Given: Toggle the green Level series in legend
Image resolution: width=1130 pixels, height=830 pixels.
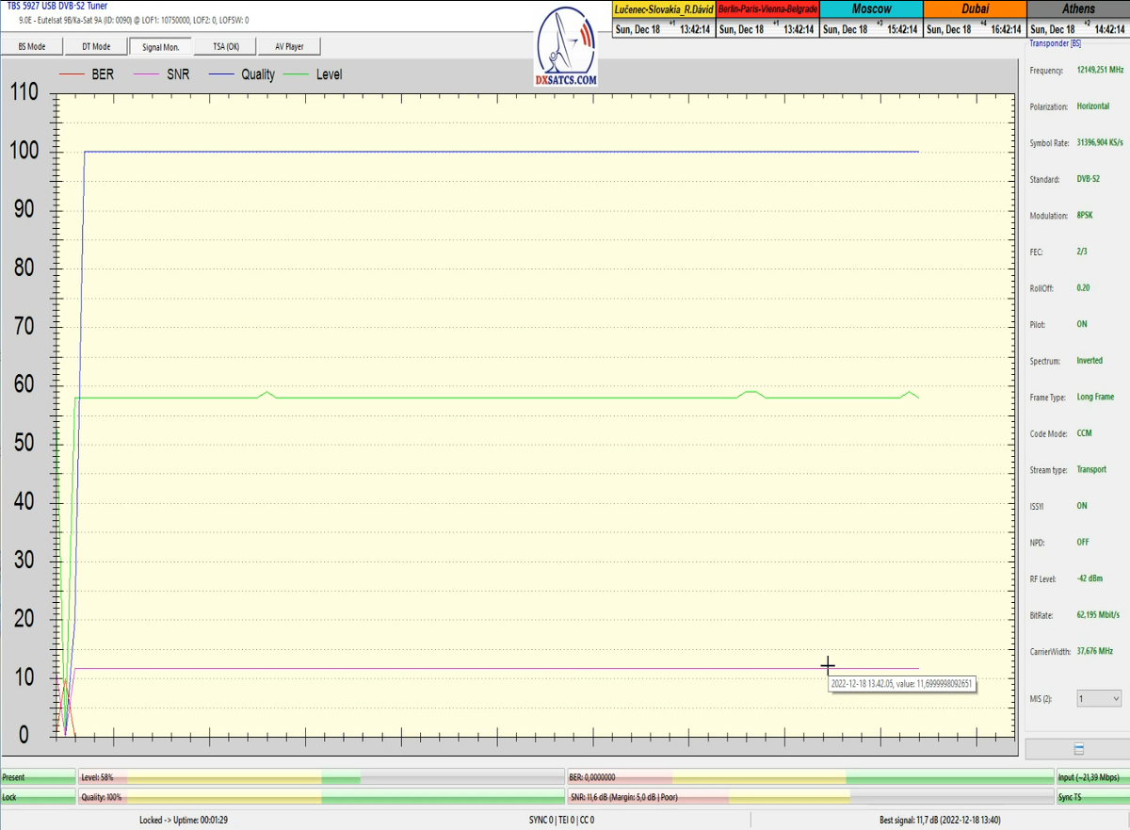Looking at the screenshot, I should (315, 74).
